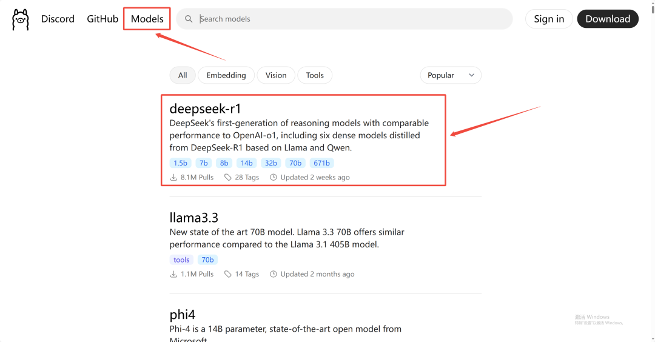Click the clock icon beside Updated 2 months ago
The width and height of the screenshot is (655, 342).
pos(273,274)
